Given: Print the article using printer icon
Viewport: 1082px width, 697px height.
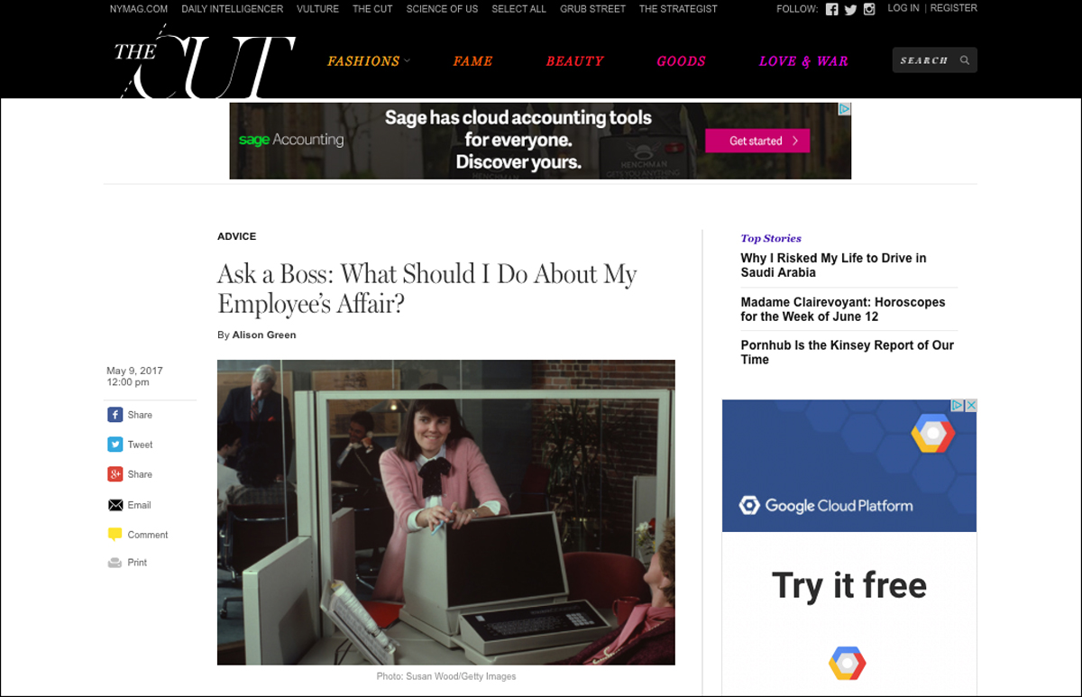Looking at the screenshot, I should pos(115,563).
